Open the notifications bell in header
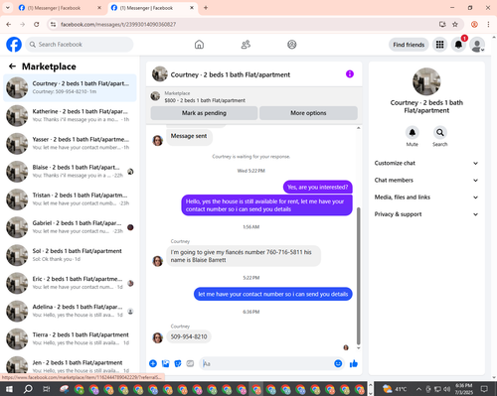 458,45
